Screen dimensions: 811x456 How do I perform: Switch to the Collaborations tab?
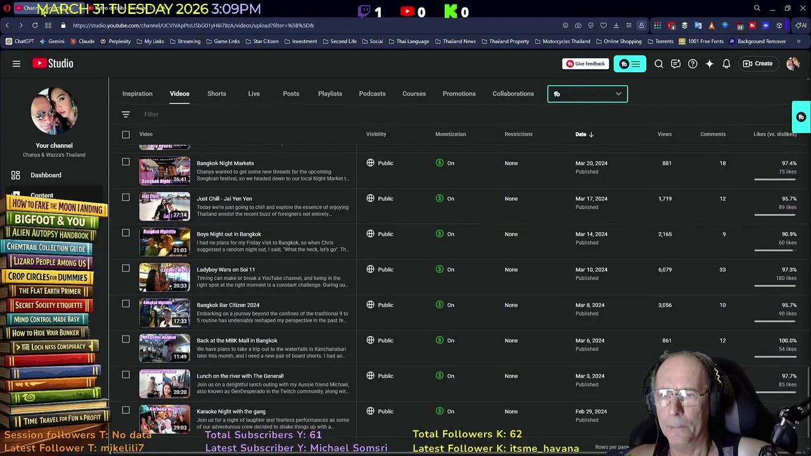coord(513,94)
